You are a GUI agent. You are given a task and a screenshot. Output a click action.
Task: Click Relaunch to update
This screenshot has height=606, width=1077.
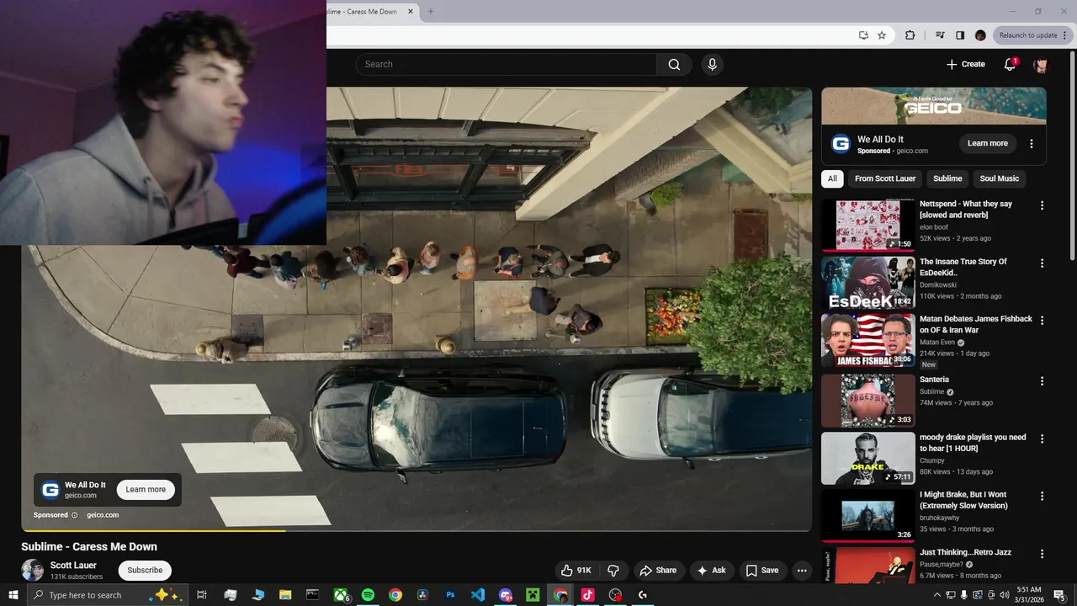(1027, 35)
